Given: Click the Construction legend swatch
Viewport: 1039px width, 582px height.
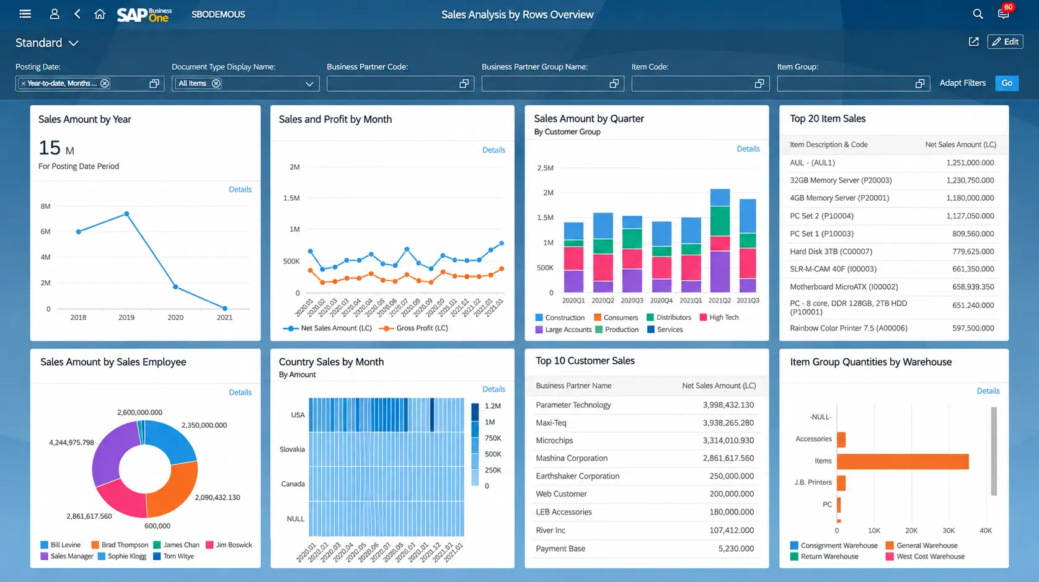Looking at the screenshot, I should (x=539, y=317).
